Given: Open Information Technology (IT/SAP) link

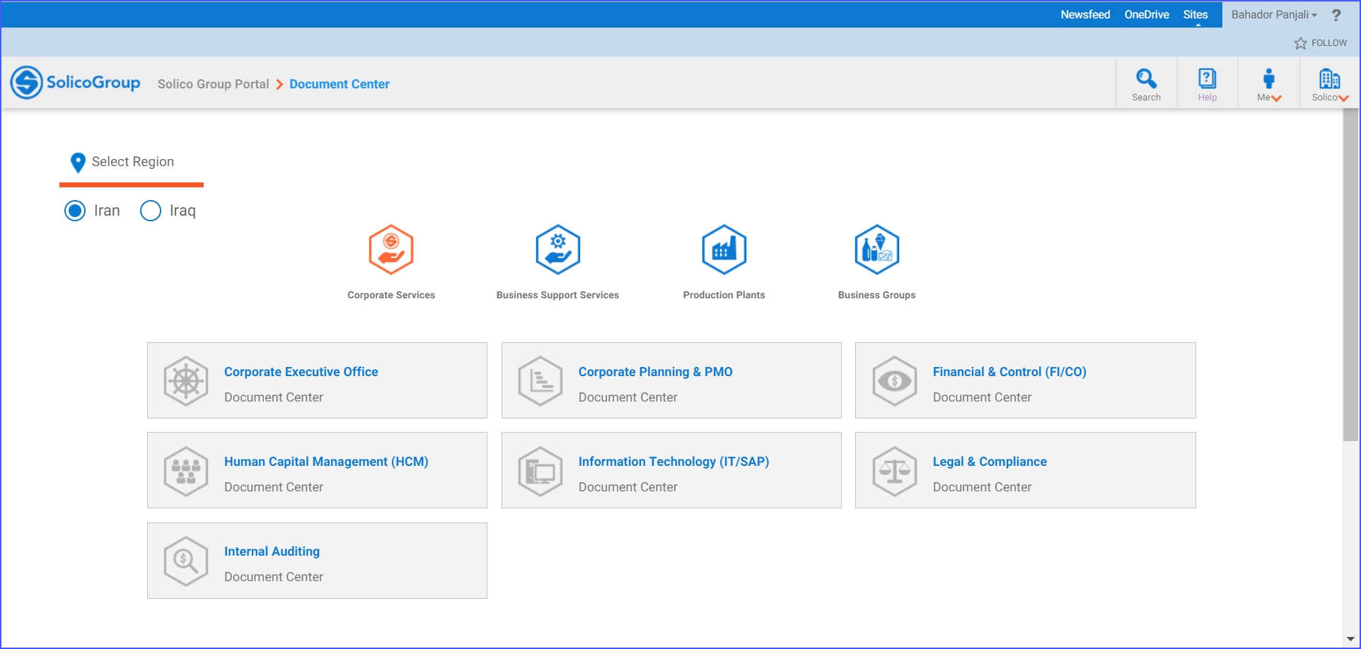Looking at the screenshot, I should click(674, 462).
